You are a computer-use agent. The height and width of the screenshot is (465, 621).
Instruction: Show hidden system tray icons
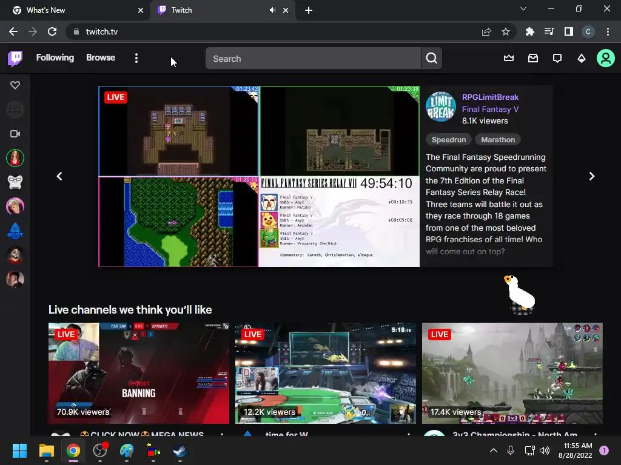coord(494,450)
